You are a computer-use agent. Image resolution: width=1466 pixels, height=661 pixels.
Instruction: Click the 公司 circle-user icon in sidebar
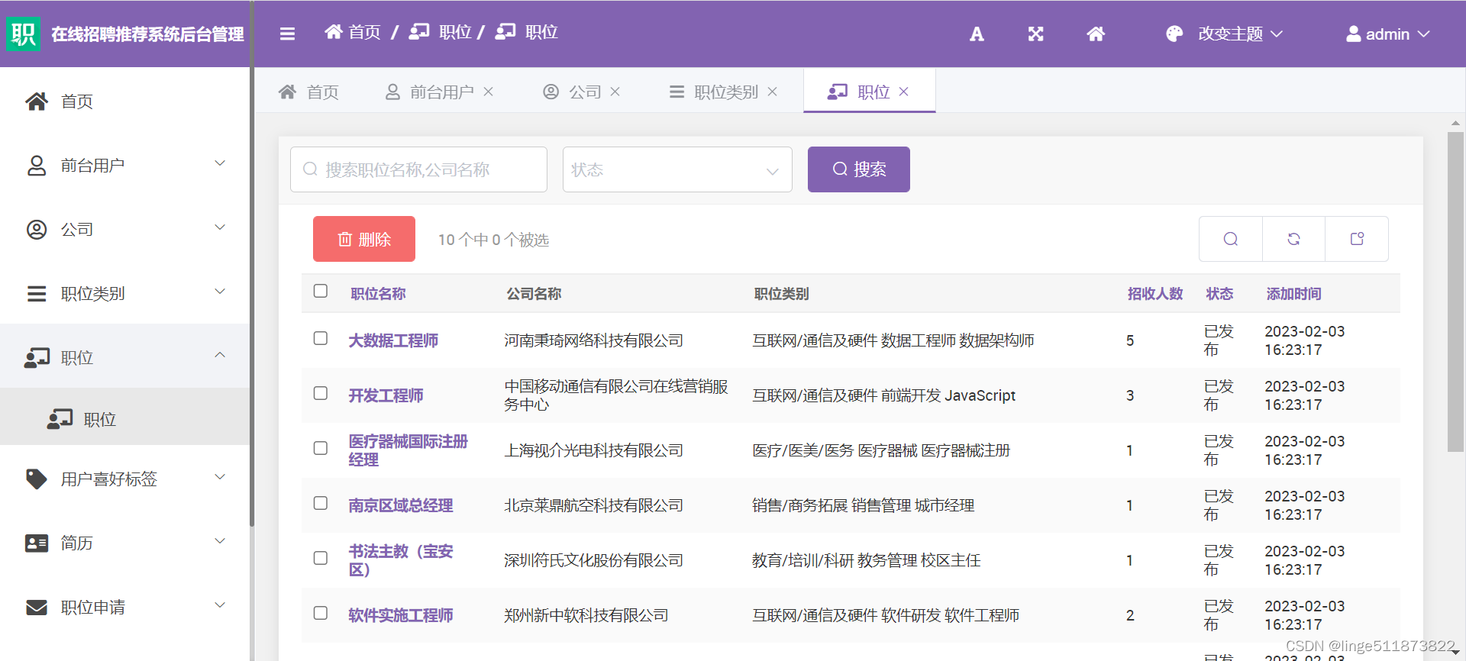pyautogui.click(x=37, y=230)
